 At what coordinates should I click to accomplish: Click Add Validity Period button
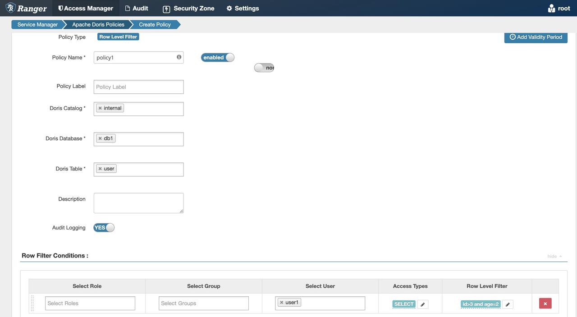tap(536, 37)
